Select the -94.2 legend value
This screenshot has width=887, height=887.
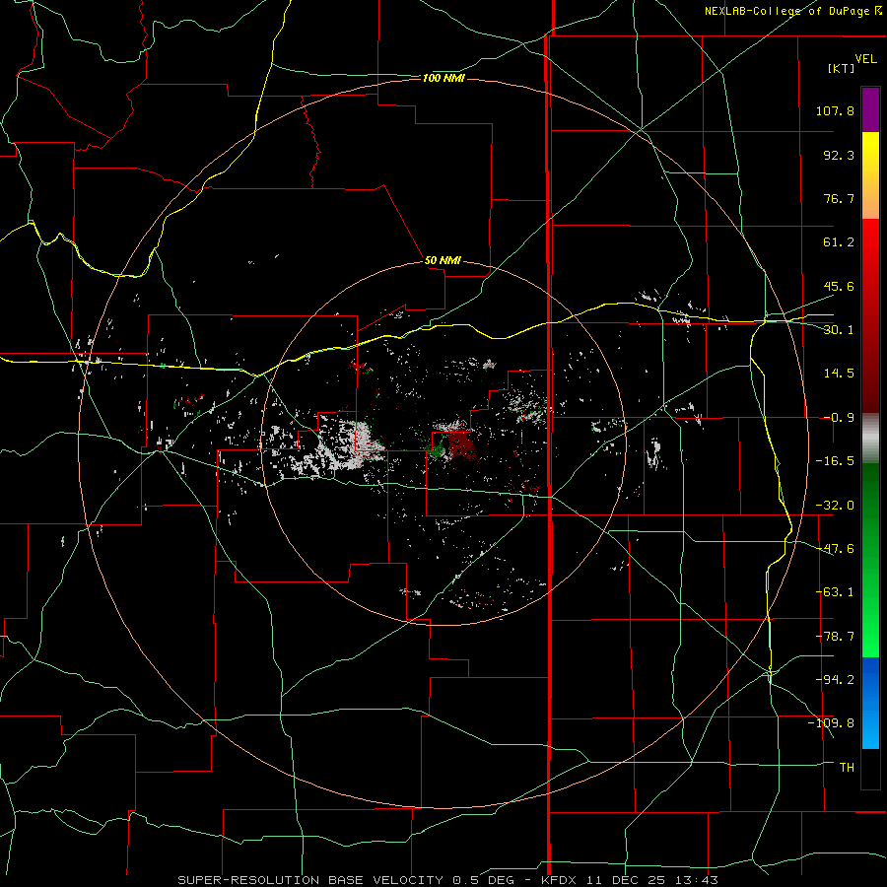click(x=835, y=679)
